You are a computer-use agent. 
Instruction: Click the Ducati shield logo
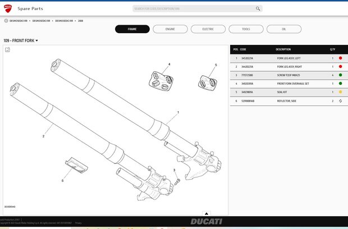[x=8, y=8]
